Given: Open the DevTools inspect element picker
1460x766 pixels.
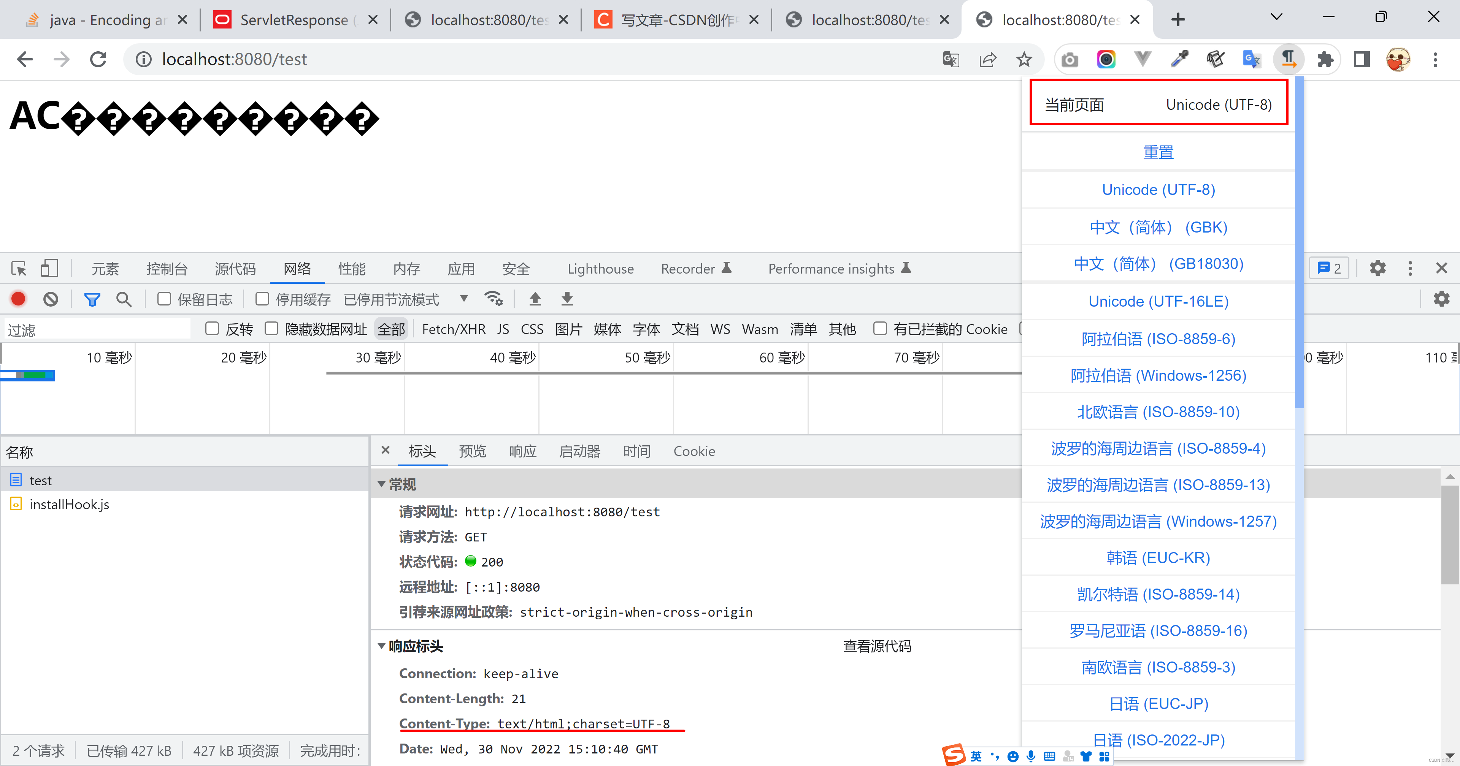Looking at the screenshot, I should point(19,268).
